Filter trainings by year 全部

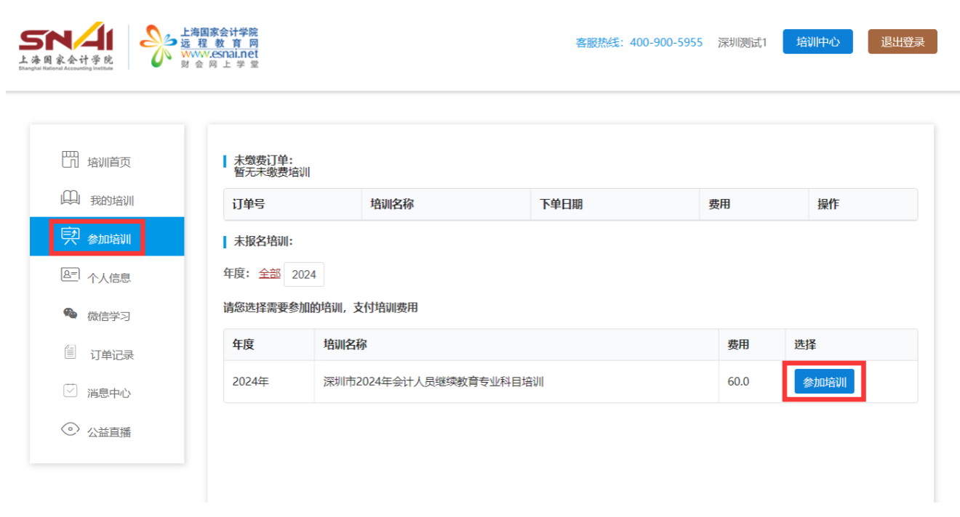click(269, 274)
